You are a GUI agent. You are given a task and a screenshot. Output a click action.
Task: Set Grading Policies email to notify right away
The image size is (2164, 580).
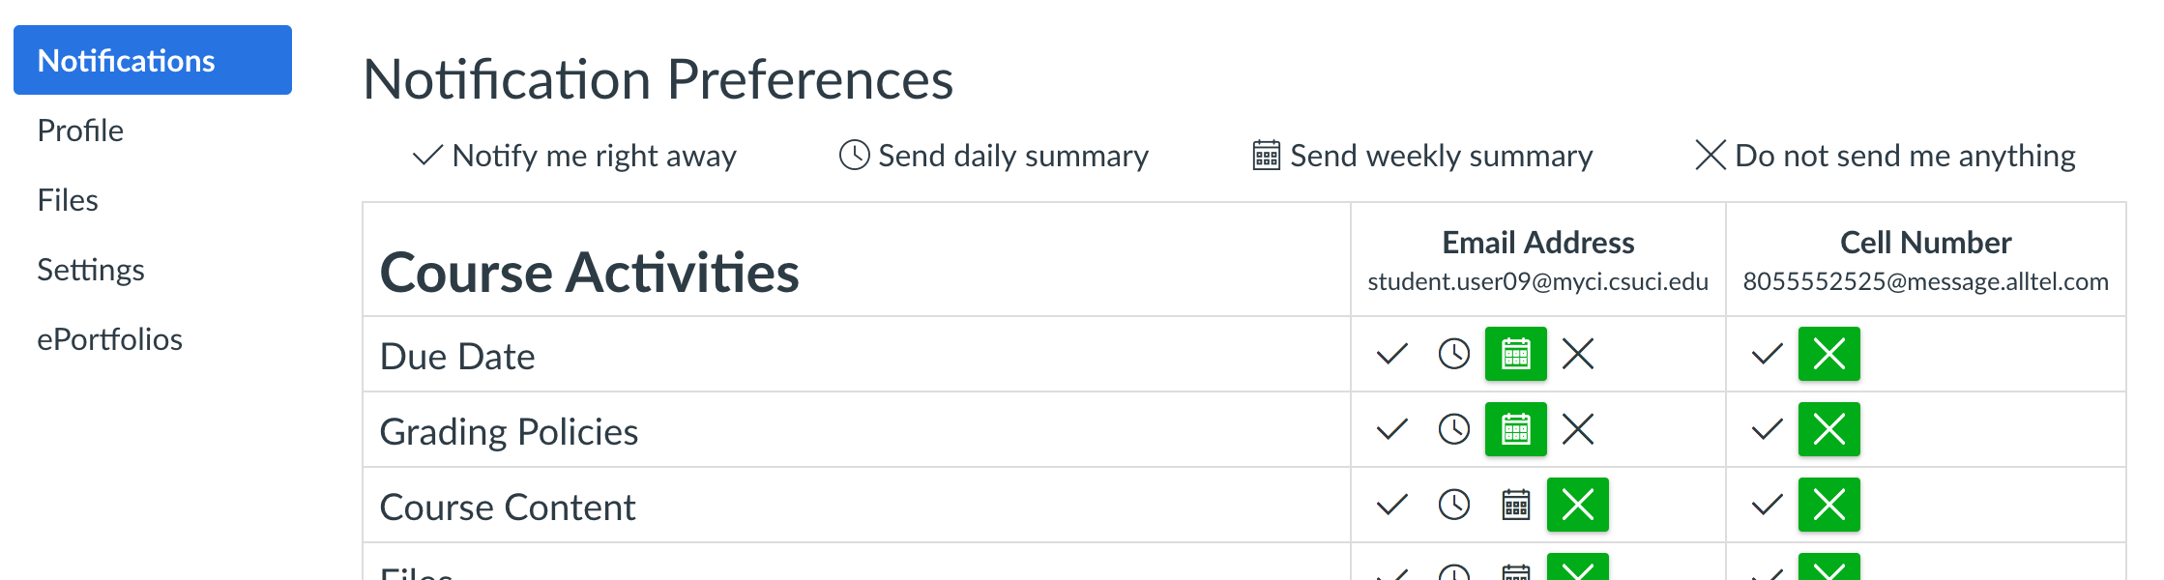[x=1391, y=429]
